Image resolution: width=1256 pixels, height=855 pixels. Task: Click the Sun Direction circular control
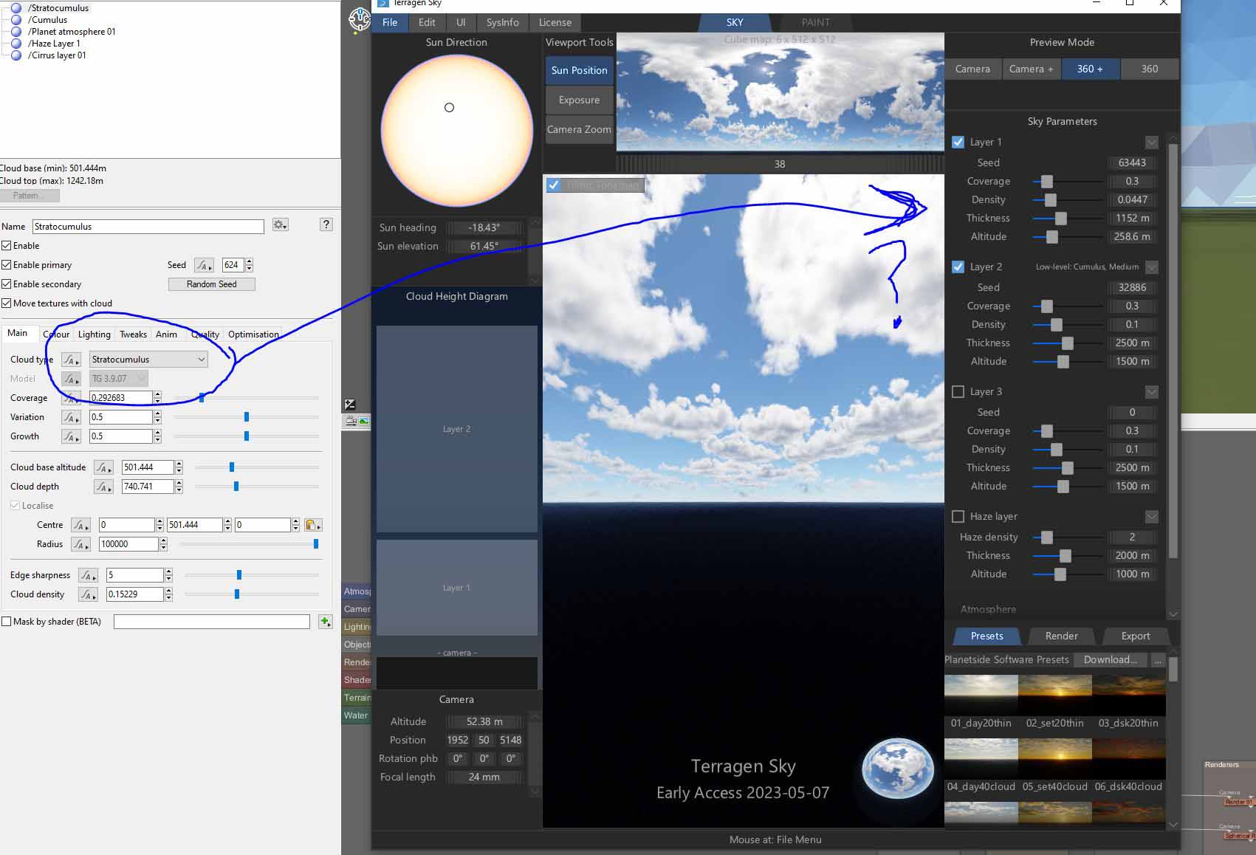tap(457, 131)
